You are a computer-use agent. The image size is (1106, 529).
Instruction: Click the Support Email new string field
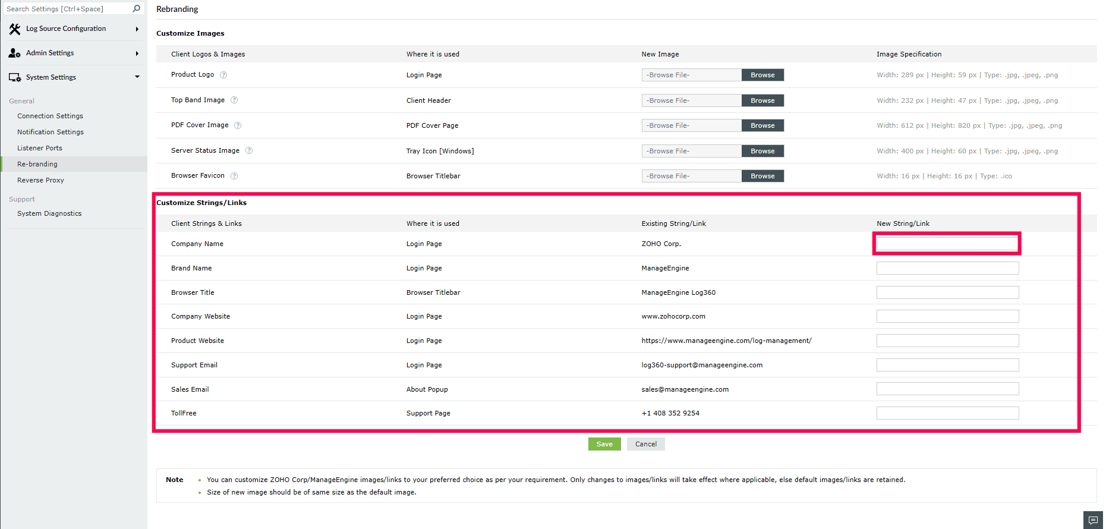click(x=947, y=365)
